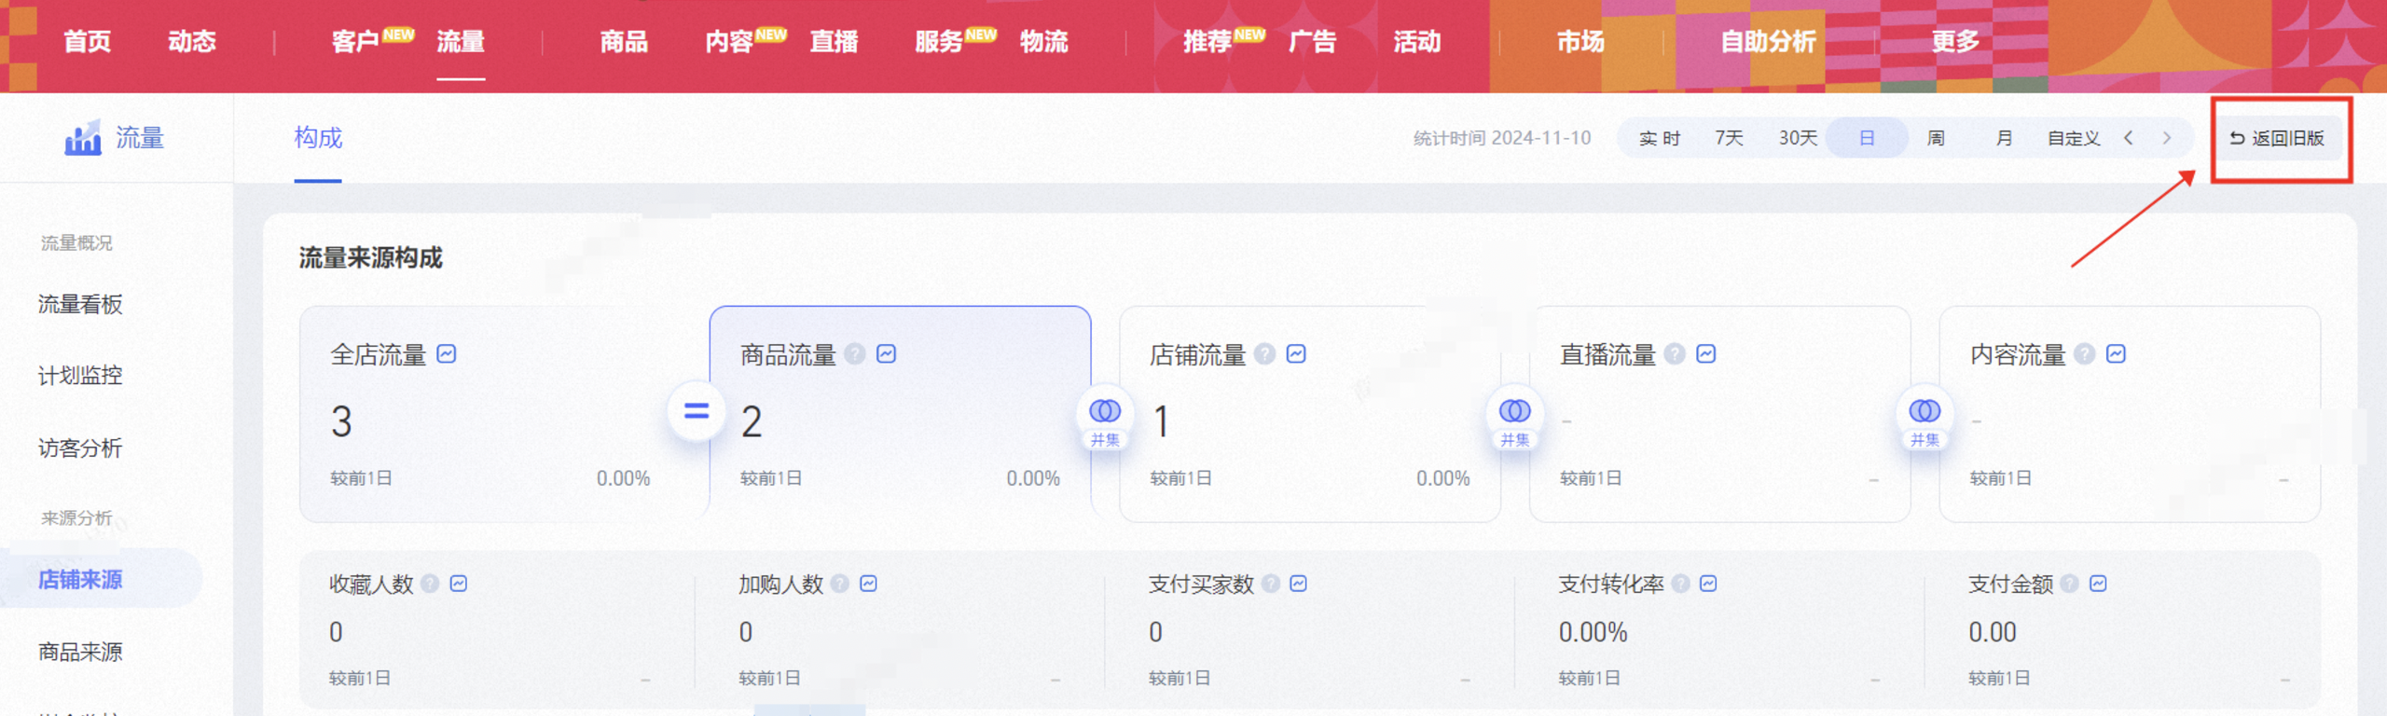Image resolution: width=2387 pixels, height=716 pixels.
Task: Show help tooltip for 内容流量
Action: pyautogui.click(x=2085, y=354)
